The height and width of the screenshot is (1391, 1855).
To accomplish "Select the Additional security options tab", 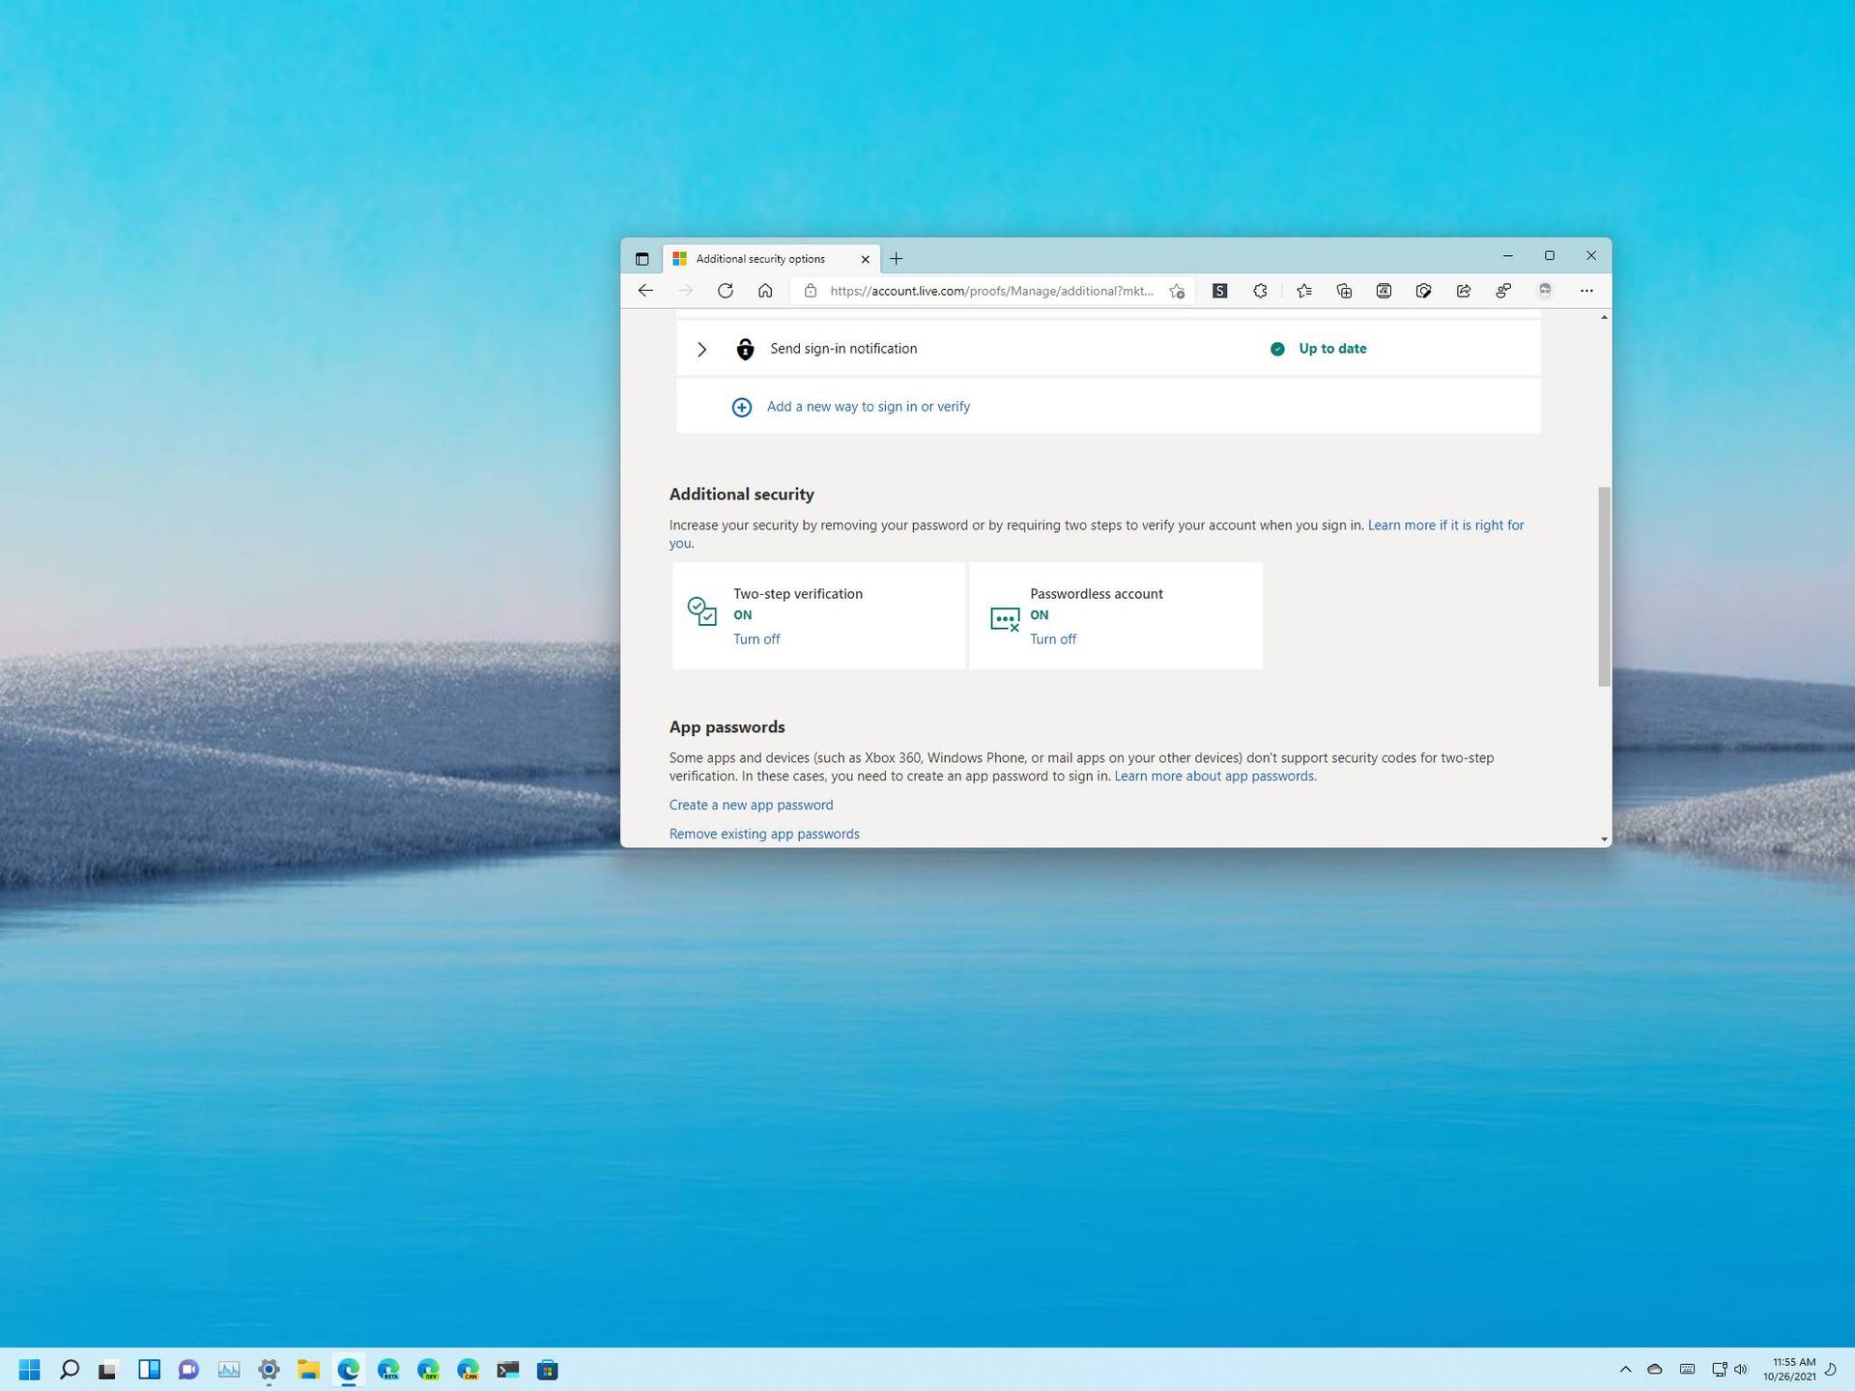I will pyautogui.click(x=763, y=259).
